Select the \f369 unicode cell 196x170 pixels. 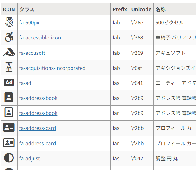(x=141, y=53)
